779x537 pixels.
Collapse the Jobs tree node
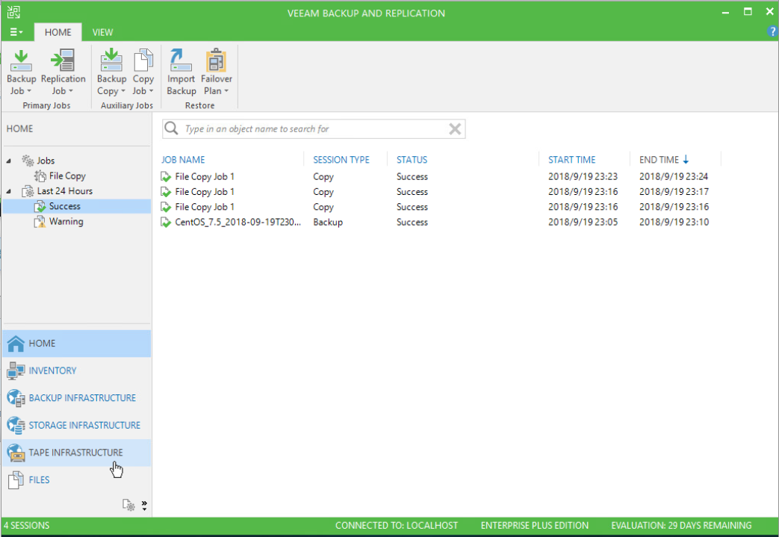point(8,161)
